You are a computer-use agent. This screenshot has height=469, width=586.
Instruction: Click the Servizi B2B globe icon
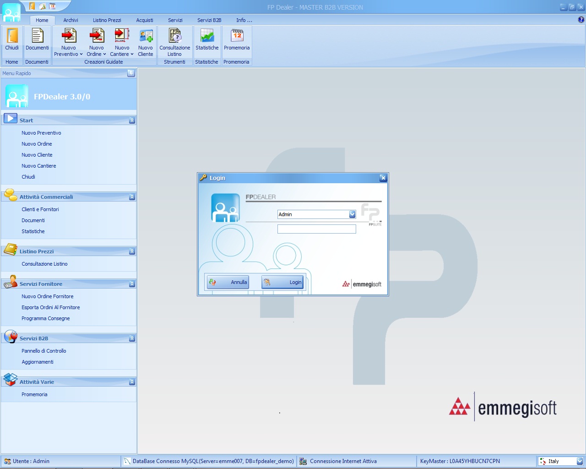point(10,336)
